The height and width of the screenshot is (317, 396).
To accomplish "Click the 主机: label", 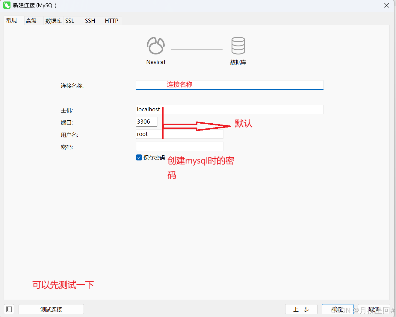I will click(x=67, y=110).
